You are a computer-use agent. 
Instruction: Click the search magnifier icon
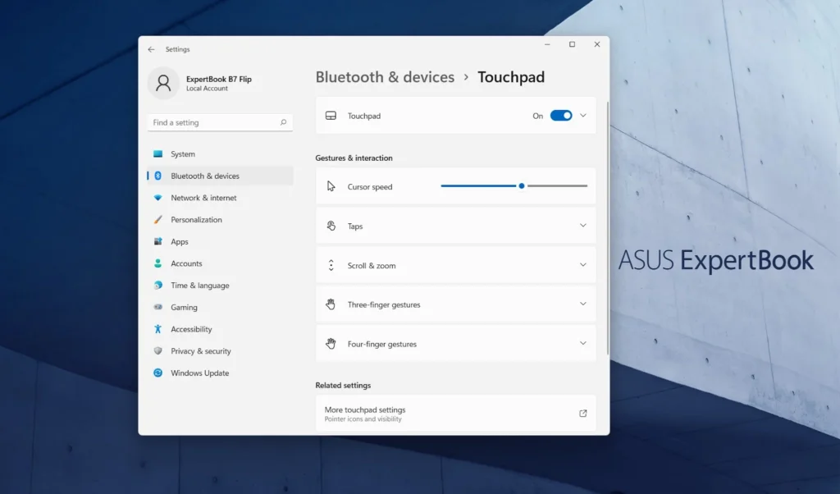click(283, 122)
